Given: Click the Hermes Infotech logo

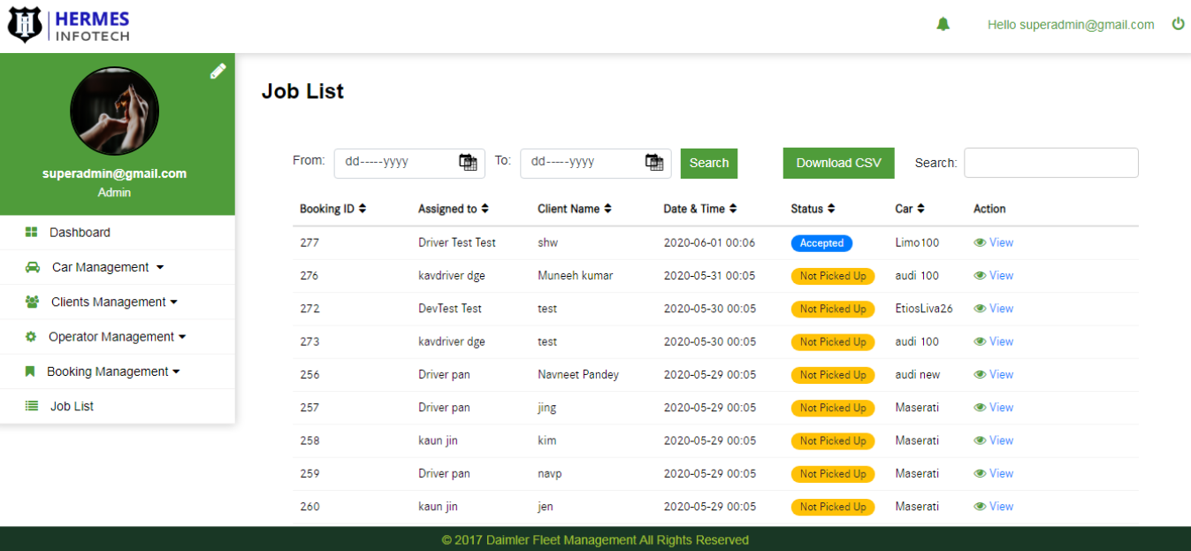Looking at the screenshot, I should (x=68, y=26).
